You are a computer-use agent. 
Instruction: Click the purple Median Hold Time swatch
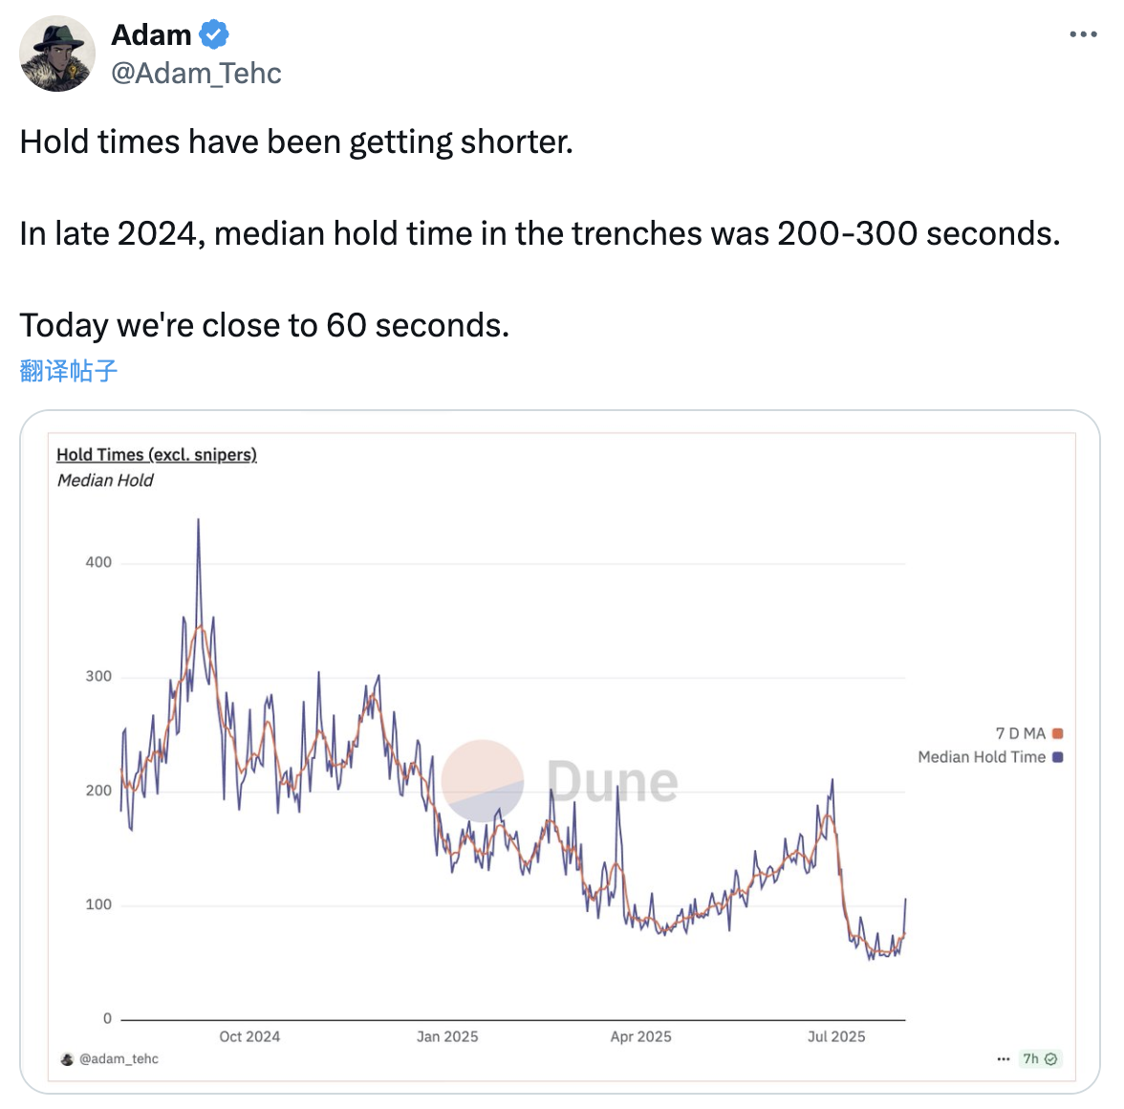(1058, 757)
